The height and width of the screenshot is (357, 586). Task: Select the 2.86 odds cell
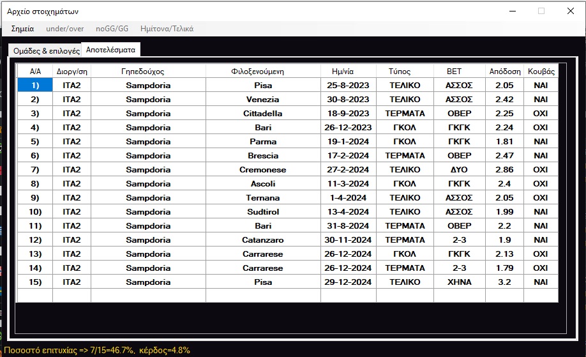pos(504,170)
